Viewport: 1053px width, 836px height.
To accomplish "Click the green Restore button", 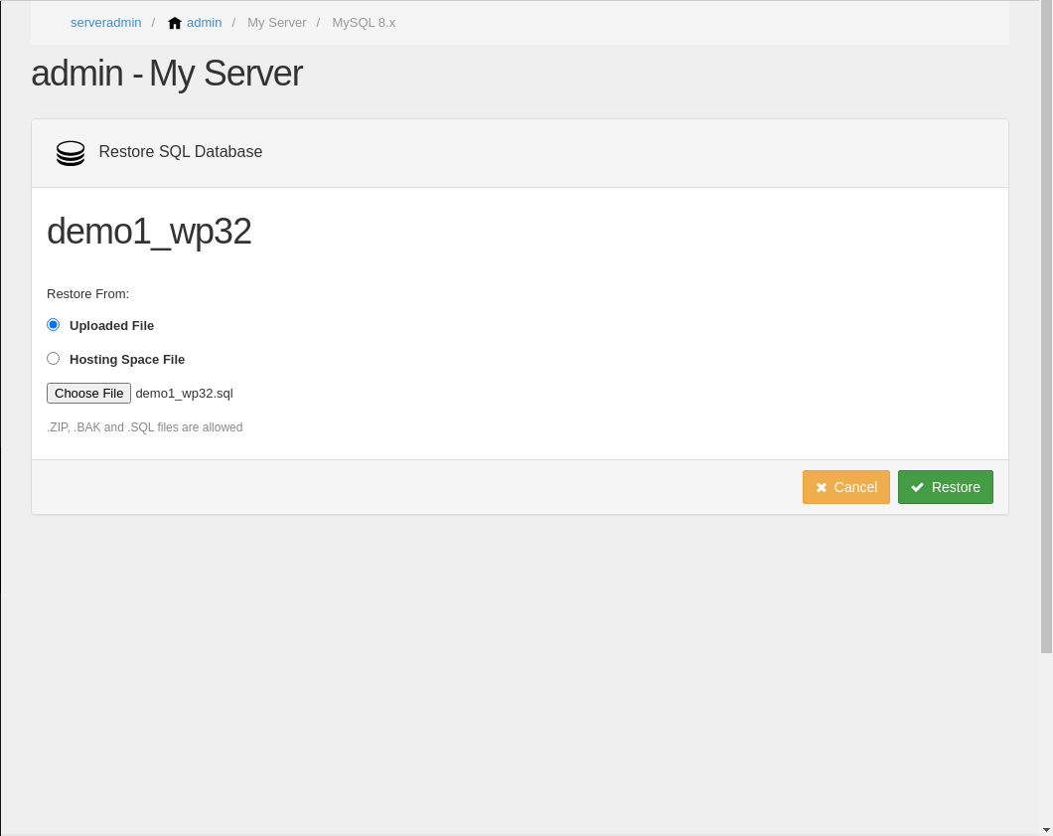I will click(x=946, y=487).
